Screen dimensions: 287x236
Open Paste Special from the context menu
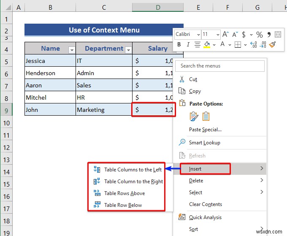pyautogui.click(x=205, y=130)
